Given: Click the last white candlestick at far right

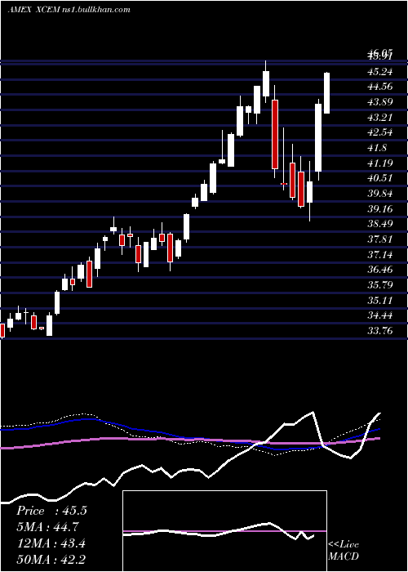Looking at the screenshot, I should tap(326, 93).
